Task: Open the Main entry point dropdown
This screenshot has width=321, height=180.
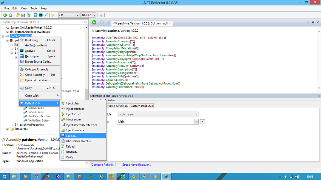Action: coord(196,122)
